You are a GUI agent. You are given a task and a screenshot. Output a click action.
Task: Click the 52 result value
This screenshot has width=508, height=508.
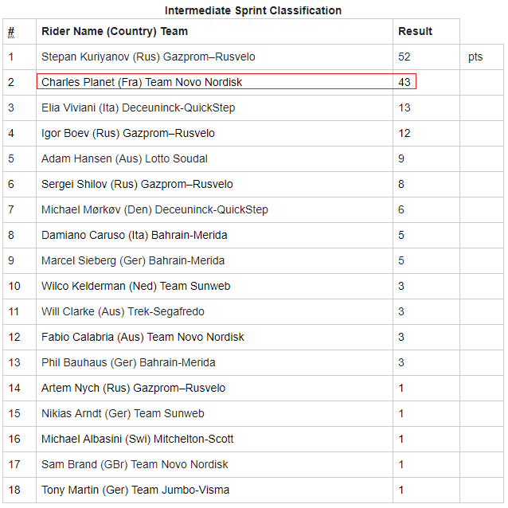click(404, 57)
